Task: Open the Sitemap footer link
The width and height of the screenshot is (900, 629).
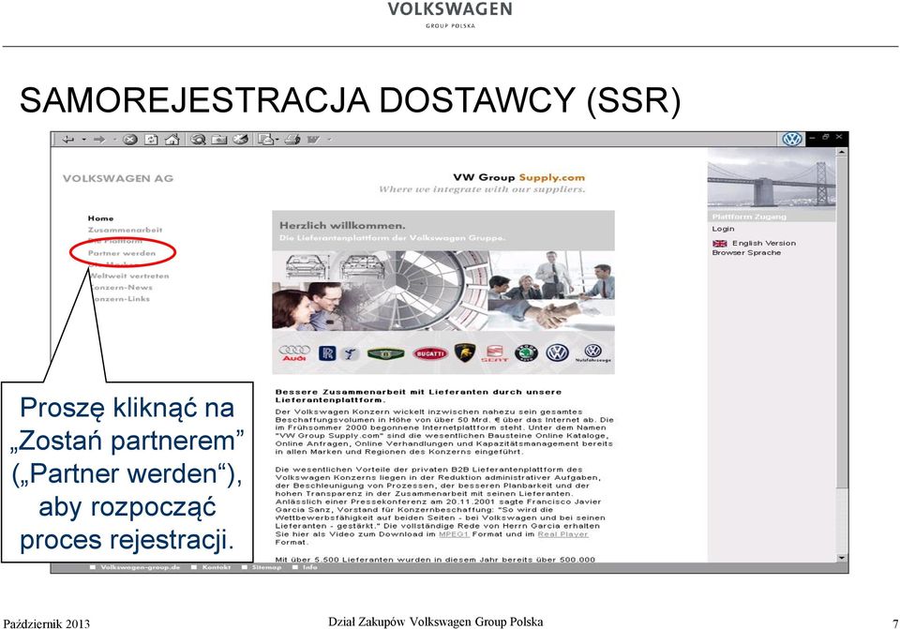Action: (x=266, y=567)
